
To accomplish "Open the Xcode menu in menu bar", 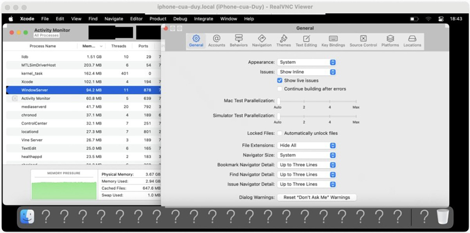I will pyautogui.click(x=27, y=19).
